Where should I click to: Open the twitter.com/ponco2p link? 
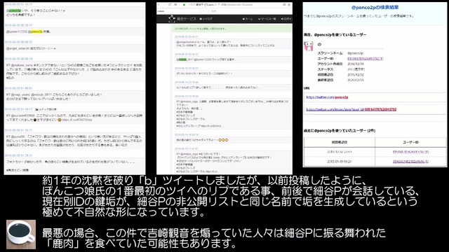coord(327,97)
